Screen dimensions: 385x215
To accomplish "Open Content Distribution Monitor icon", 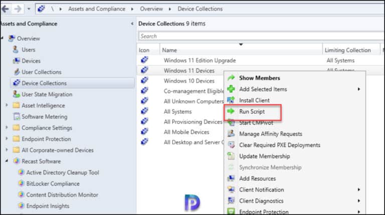I will (22, 194).
